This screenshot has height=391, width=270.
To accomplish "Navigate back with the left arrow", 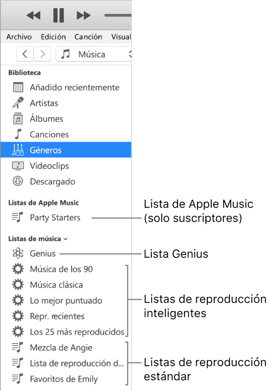I will pos(25,54).
